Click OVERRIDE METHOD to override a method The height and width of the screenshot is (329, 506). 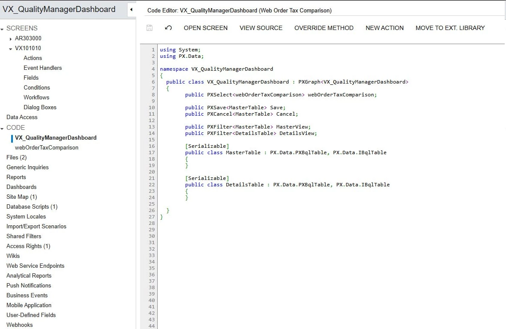tap(324, 28)
